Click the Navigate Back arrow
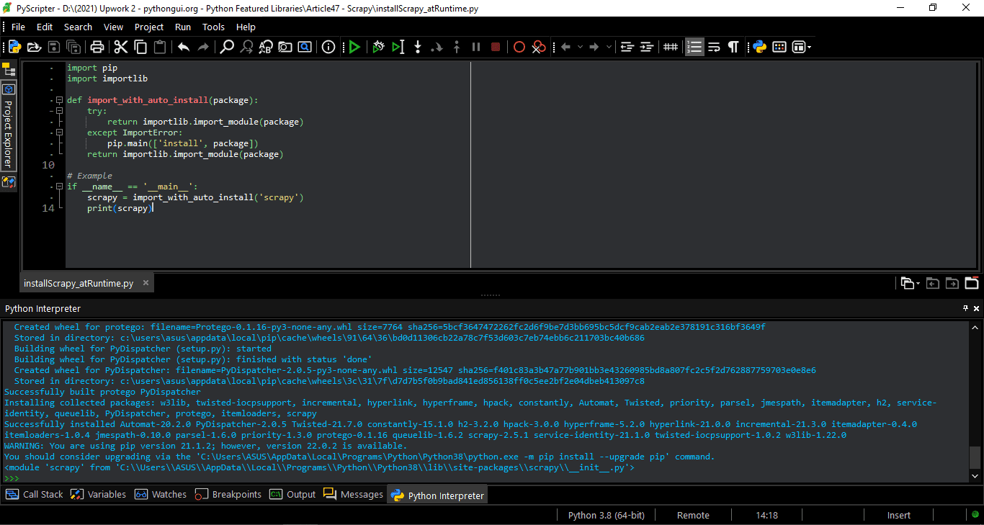Screen dimensions: 984x525 point(565,47)
